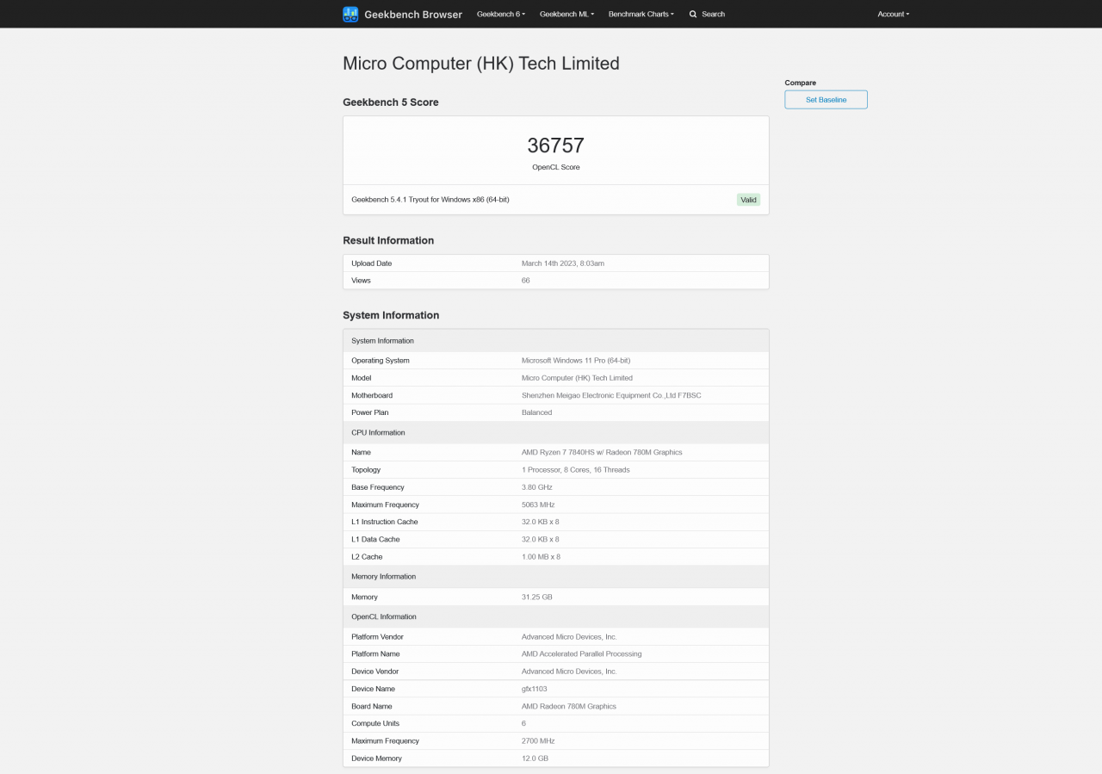Open the Benchmark Charts dropdown
Screen dimensions: 1102x774
[x=641, y=14]
